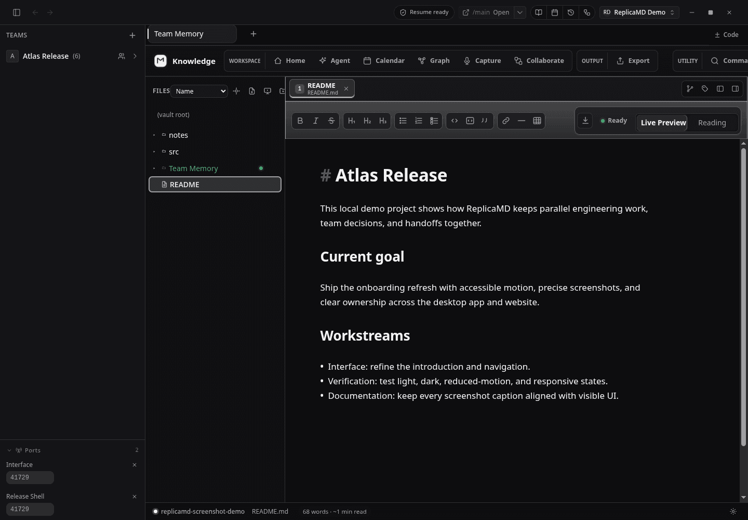Insert a code block
This screenshot has height=520, width=748.
point(470,121)
